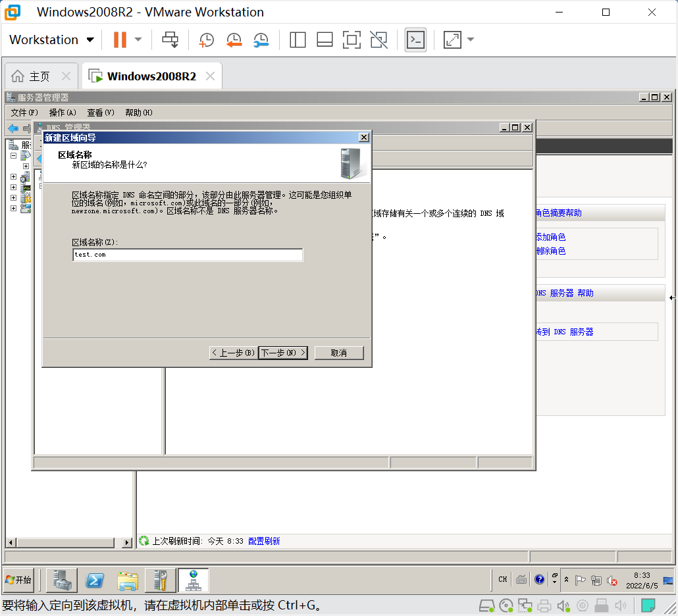The height and width of the screenshot is (616, 678).
Task: Open the 查看(V) menu
Action: pyautogui.click(x=100, y=113)
